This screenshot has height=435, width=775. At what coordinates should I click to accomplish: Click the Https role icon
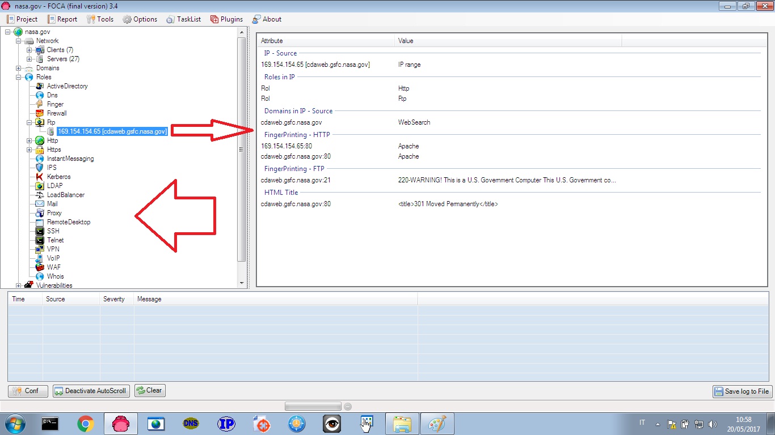[40, 150]
